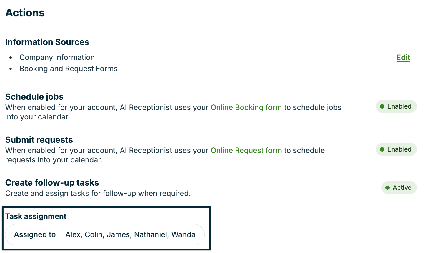Open the Online Booking form link

point(246,107)
